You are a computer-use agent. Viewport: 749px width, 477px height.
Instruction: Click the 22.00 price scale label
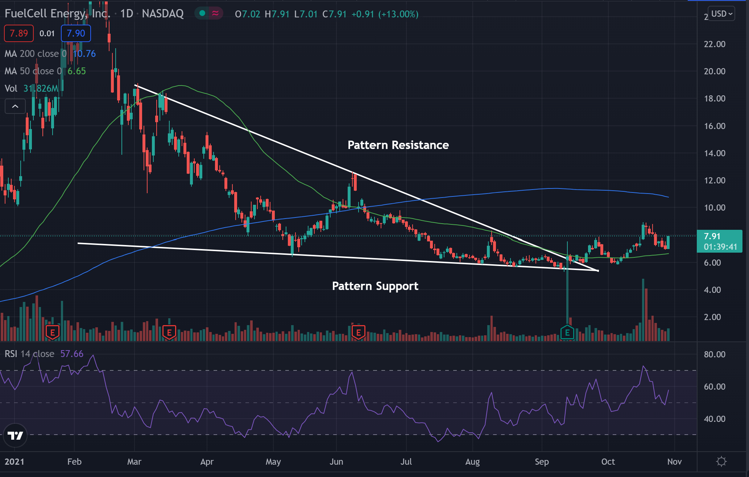[715, 44]
